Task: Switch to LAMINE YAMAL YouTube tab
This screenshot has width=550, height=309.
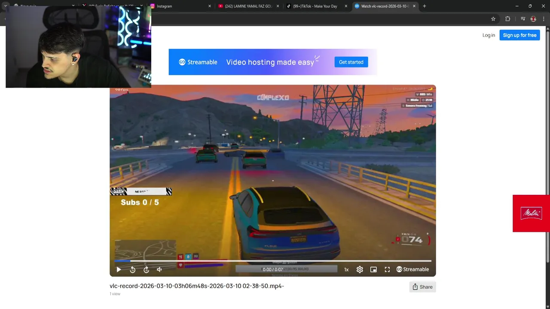Action: coord(248,6)
